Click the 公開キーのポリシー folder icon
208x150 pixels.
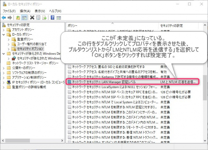click(9, 68)
